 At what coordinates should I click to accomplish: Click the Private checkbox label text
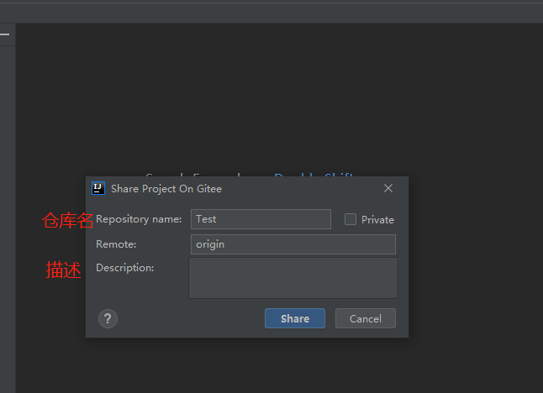(x=377, y=220)
